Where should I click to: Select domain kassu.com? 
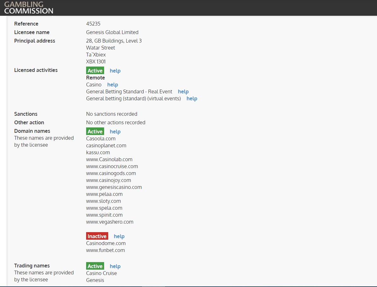98,153
